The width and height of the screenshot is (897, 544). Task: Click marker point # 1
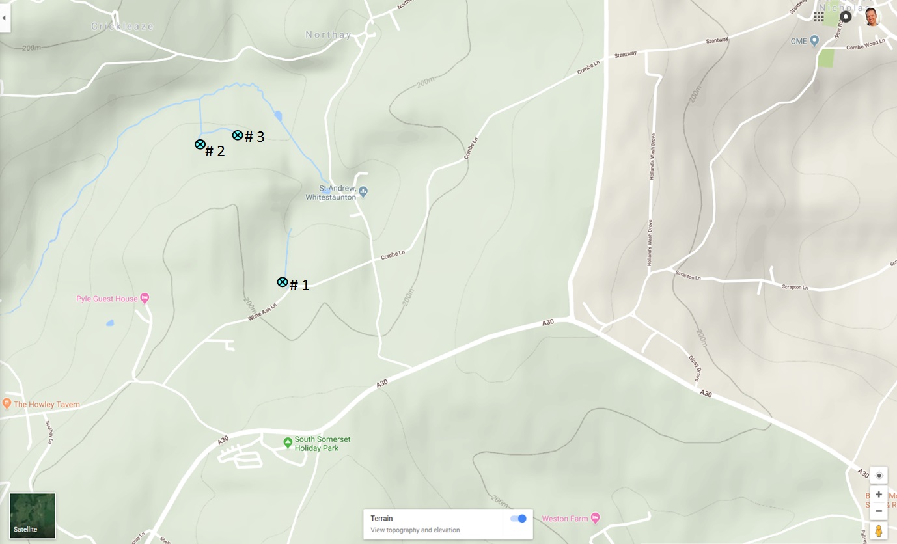[x=283, y=282]
